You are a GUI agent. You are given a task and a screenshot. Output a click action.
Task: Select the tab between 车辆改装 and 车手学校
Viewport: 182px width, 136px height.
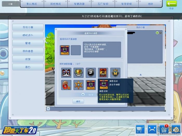pyautogui.click(x=103, y=4)
